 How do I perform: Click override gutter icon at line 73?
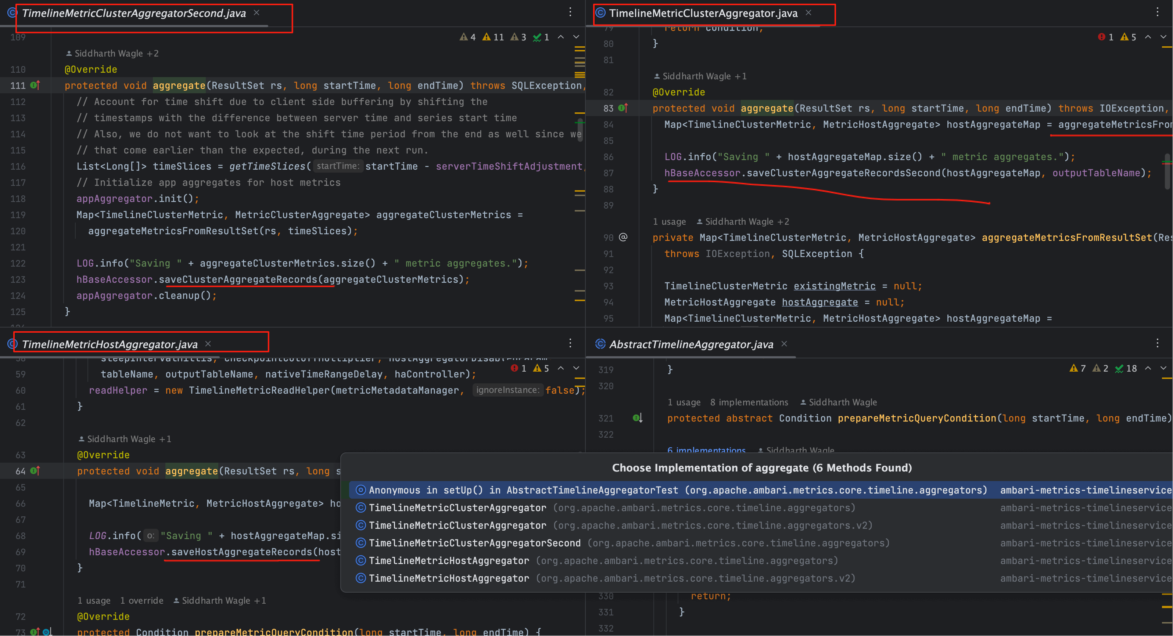(x=35, y=632)
